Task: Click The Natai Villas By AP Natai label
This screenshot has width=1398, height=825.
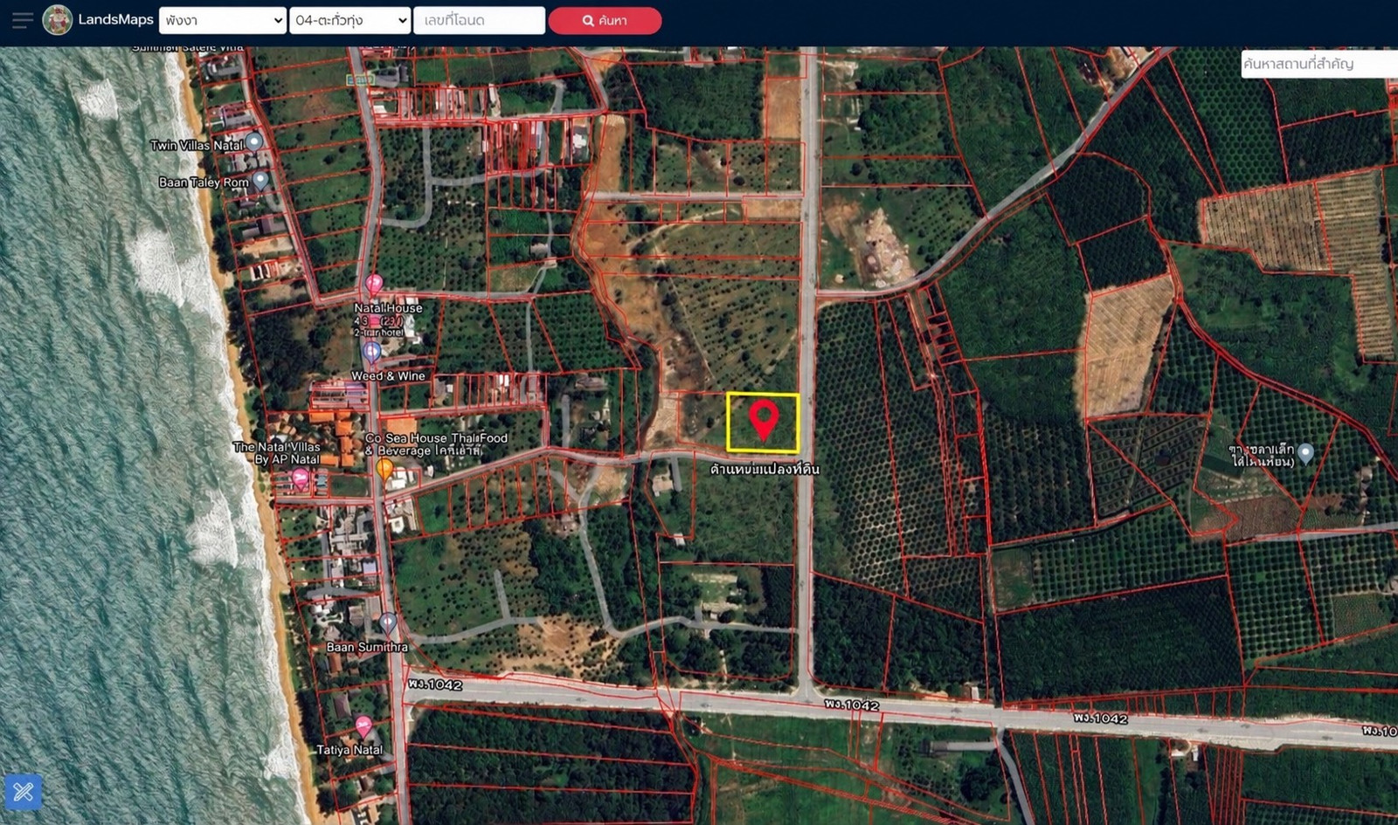Action: click(x=277, y=453)
